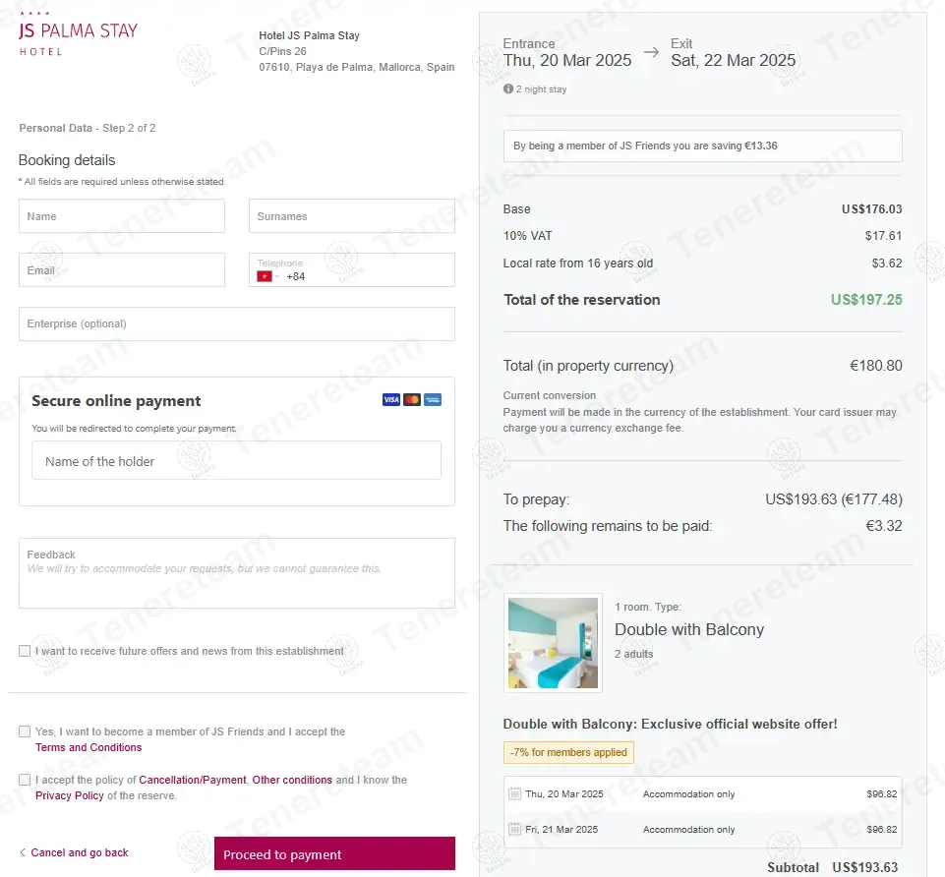The image size is (945, 877).
Task: Enable receiving future offers and news checkbox
Action: [x=25, y=651]
